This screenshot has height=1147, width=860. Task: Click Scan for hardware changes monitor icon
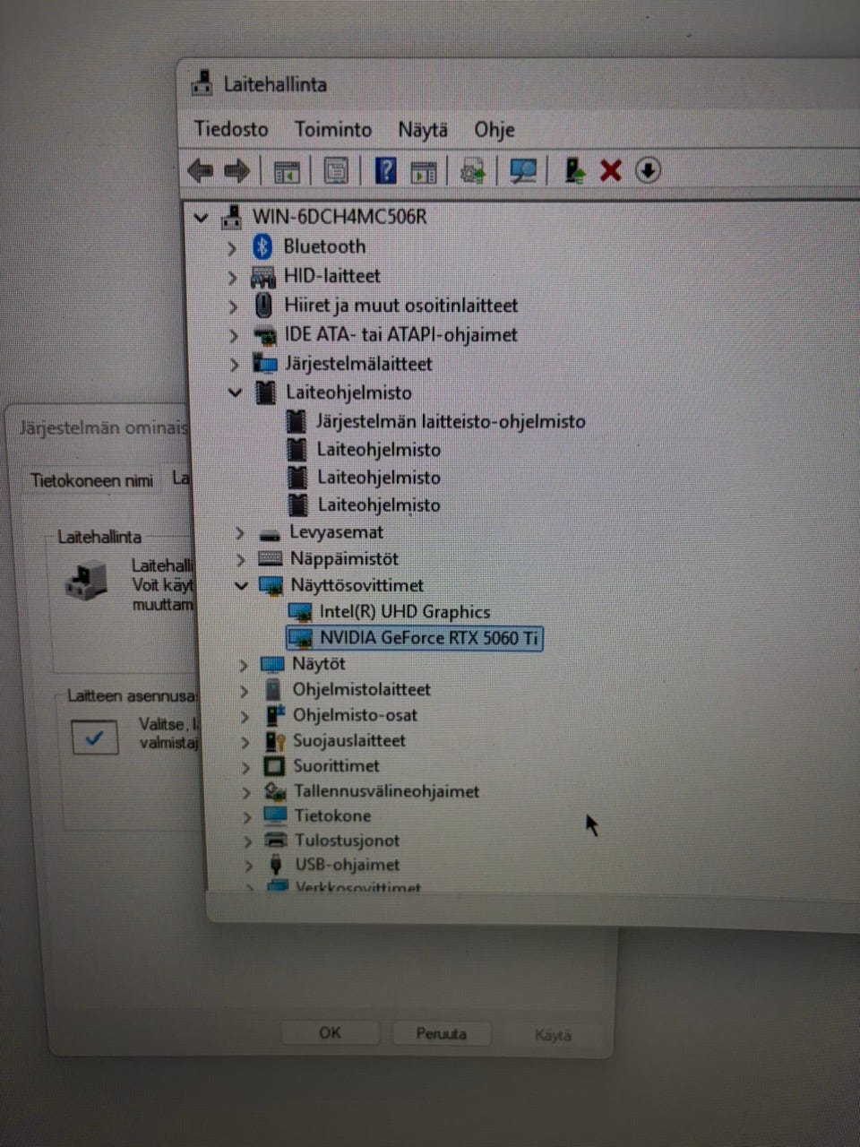[x=523, y=170]
